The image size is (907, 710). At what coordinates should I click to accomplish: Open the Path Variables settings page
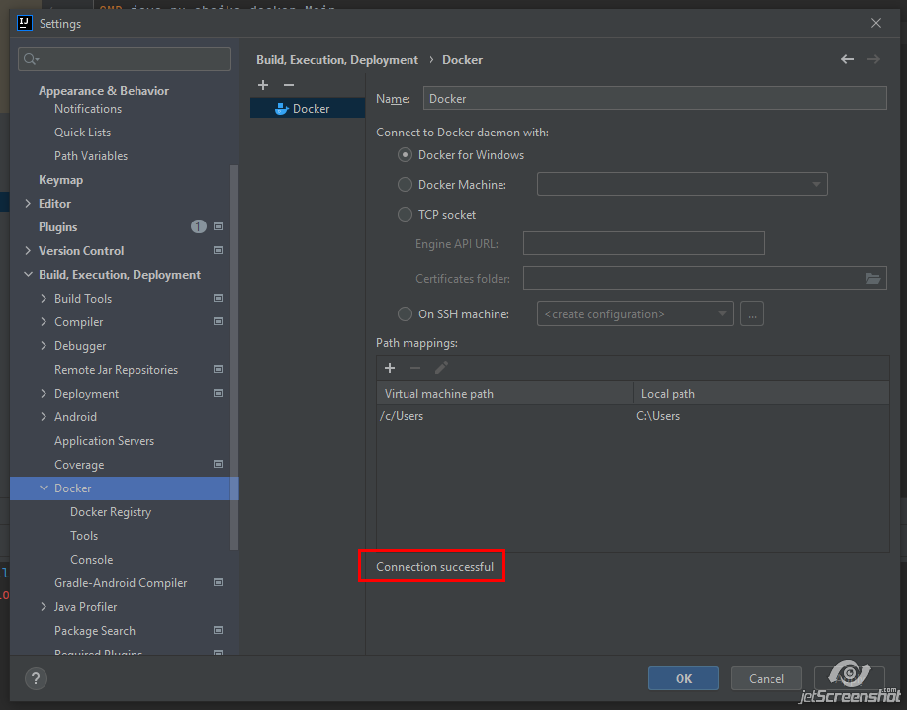point(91,156)
